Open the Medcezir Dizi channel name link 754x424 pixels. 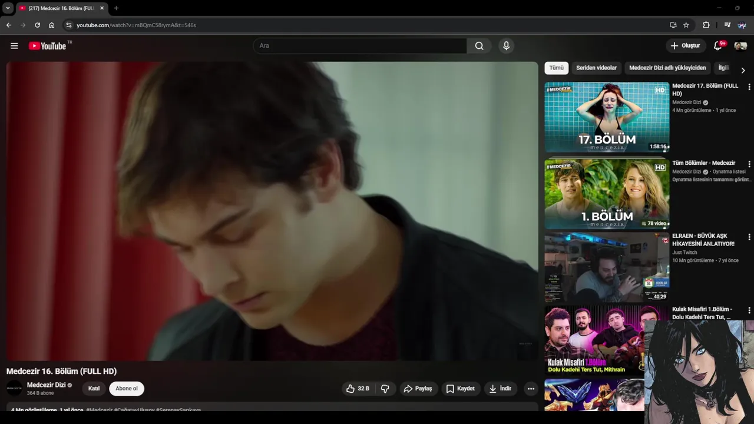[x=46, y=385]
